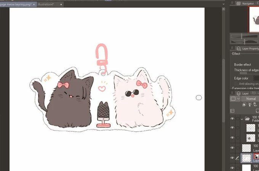This screenshot has width=259, height=171.
Task: Select the Layer Property tab
Action: pos(247,48)
